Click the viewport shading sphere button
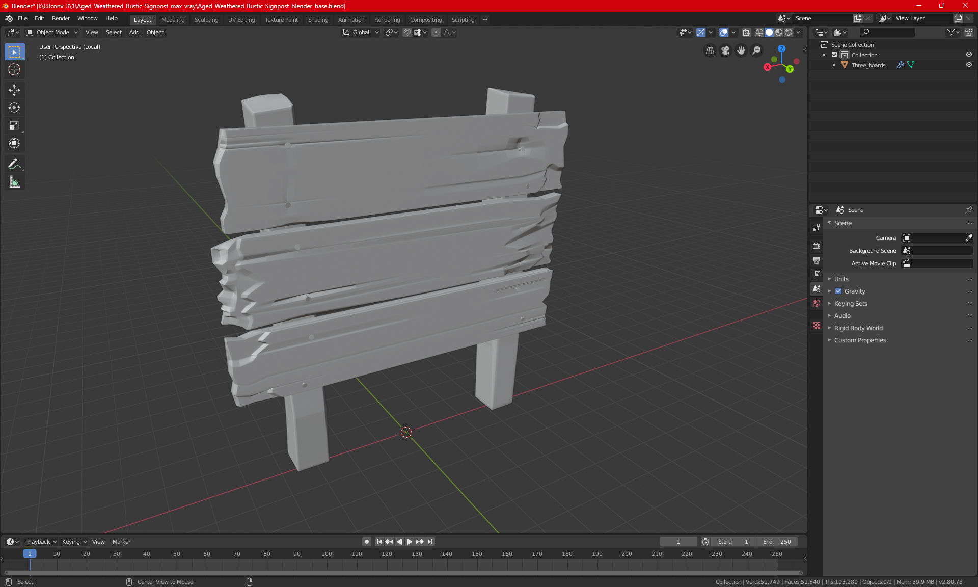This screenshot has height=587, width=978. (x=769, y=32)
